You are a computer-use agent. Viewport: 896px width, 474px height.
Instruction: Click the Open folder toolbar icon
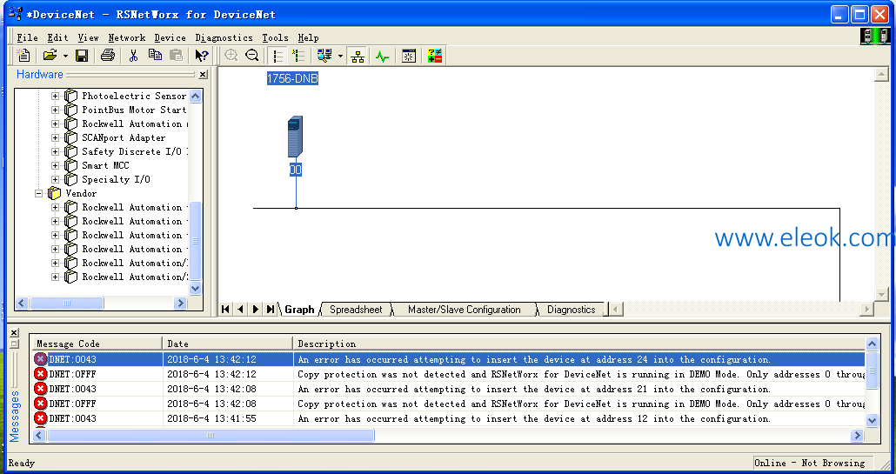[50, 56]
